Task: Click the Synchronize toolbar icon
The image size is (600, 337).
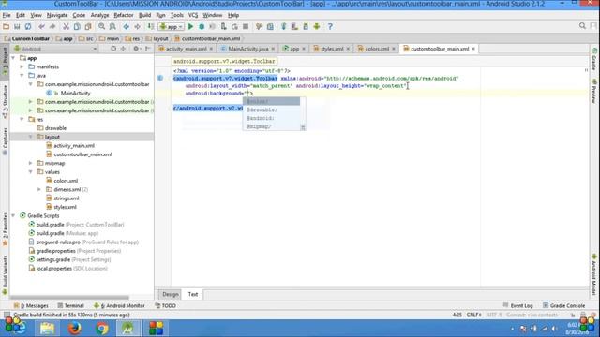Action: pos(28,27)
